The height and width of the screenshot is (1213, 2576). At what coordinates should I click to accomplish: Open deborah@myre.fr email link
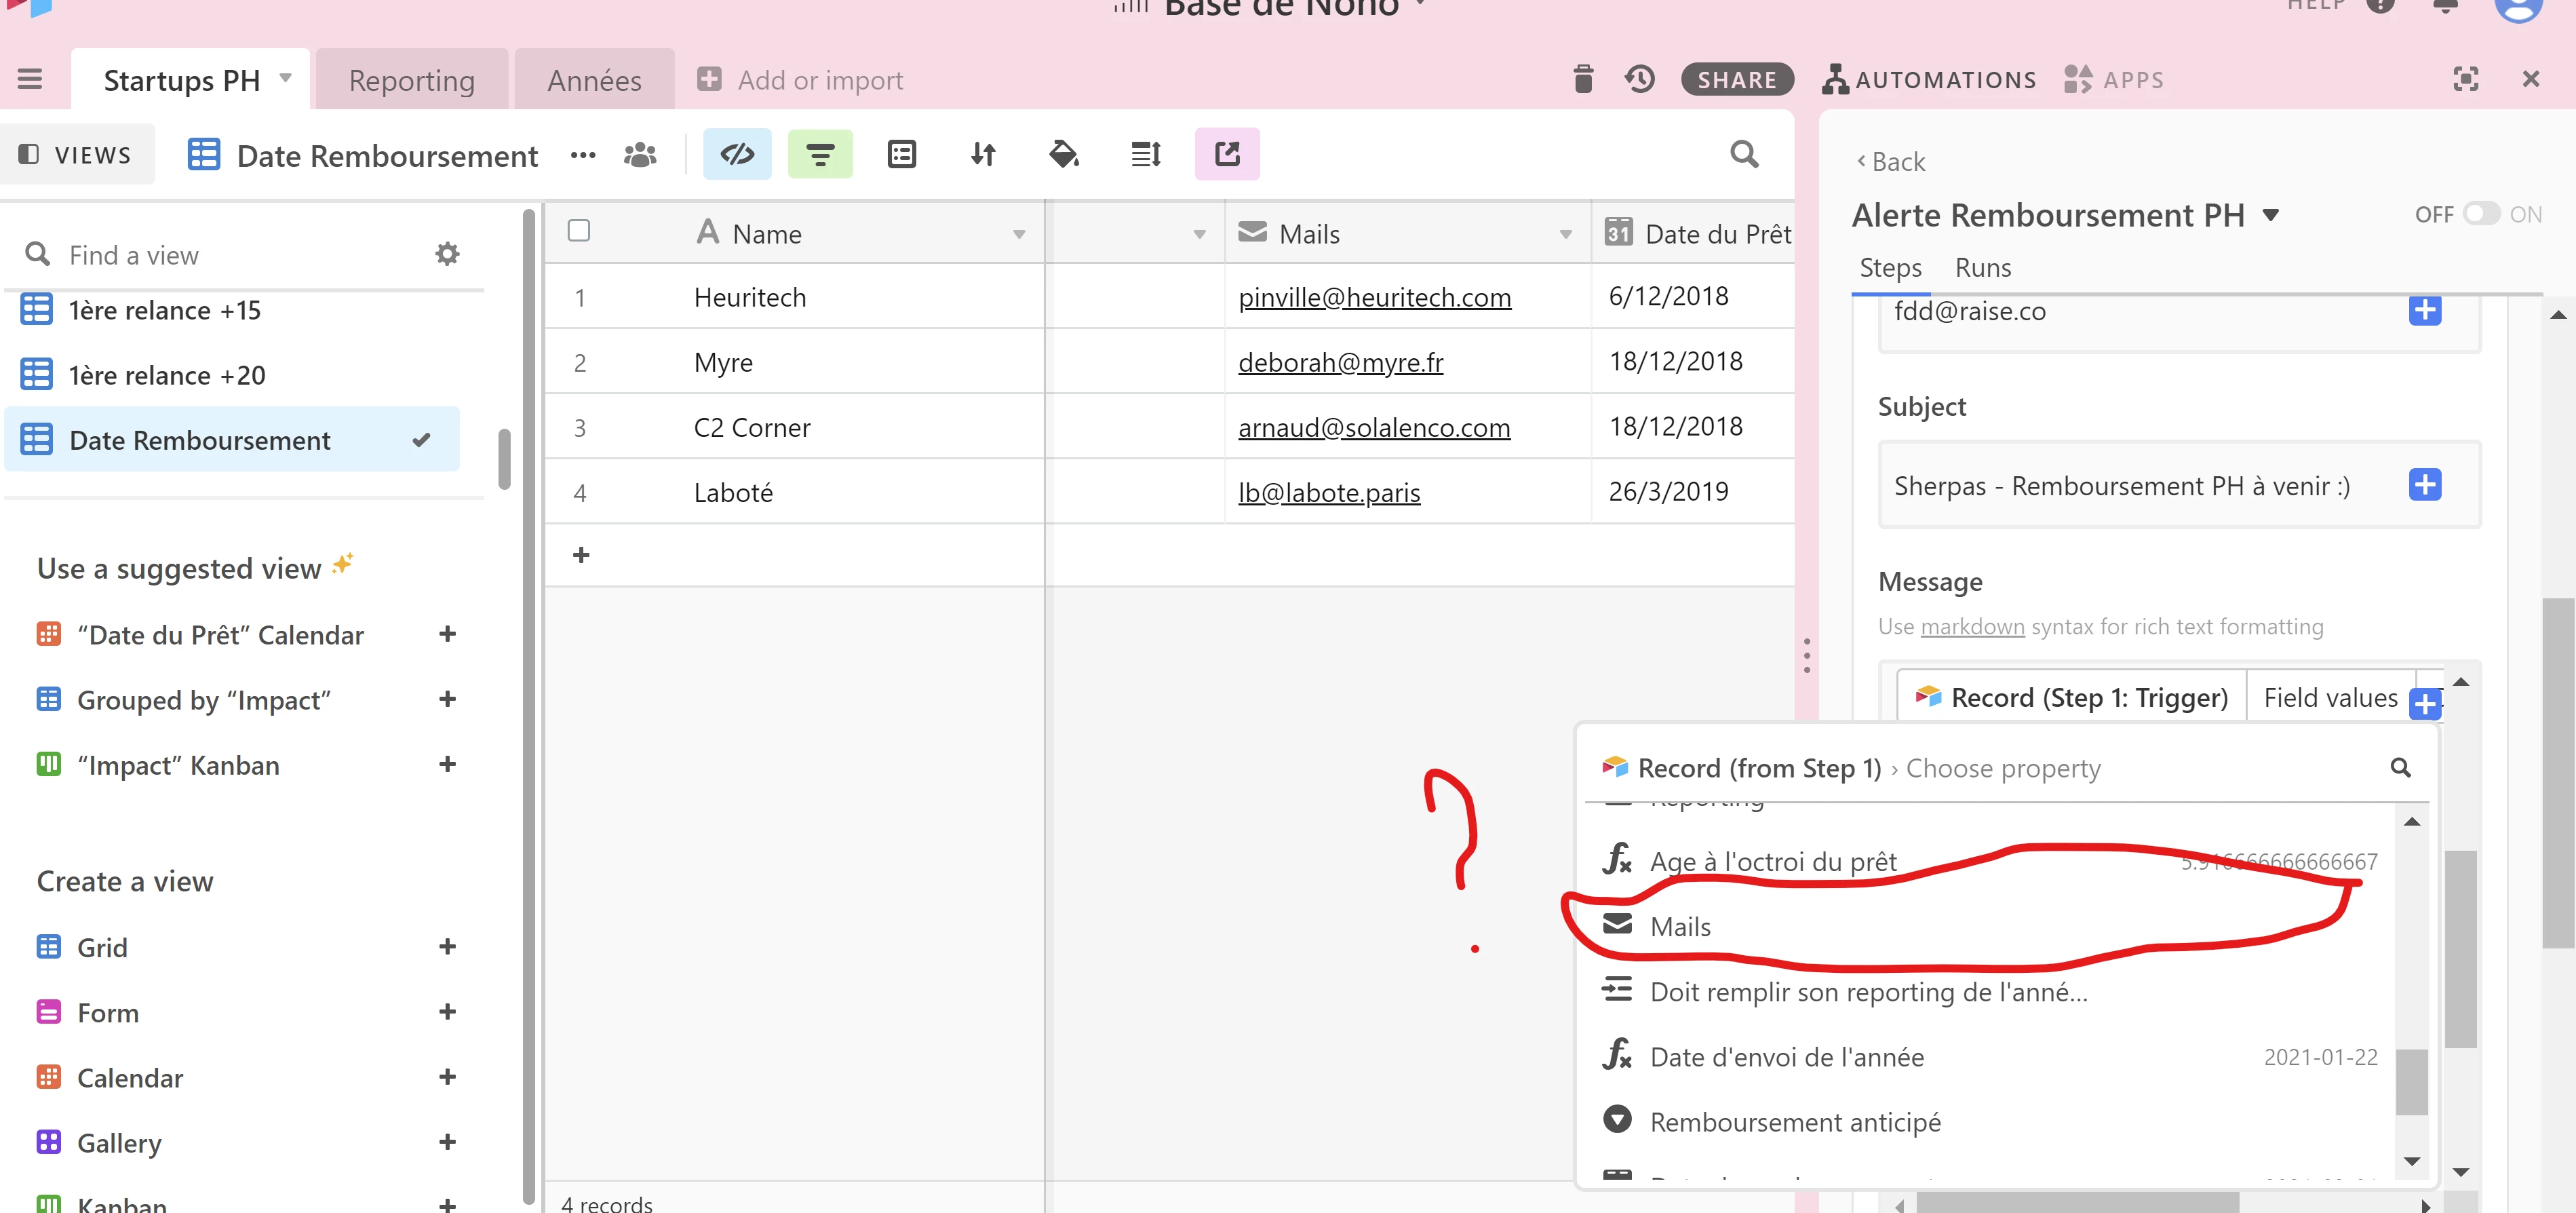pos(1340,363)
